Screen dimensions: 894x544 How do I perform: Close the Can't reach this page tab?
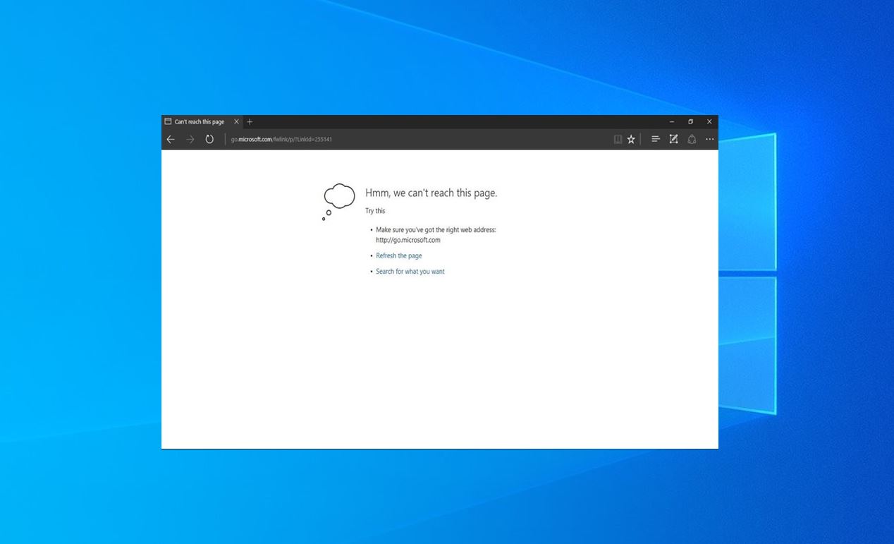point(236,122)
